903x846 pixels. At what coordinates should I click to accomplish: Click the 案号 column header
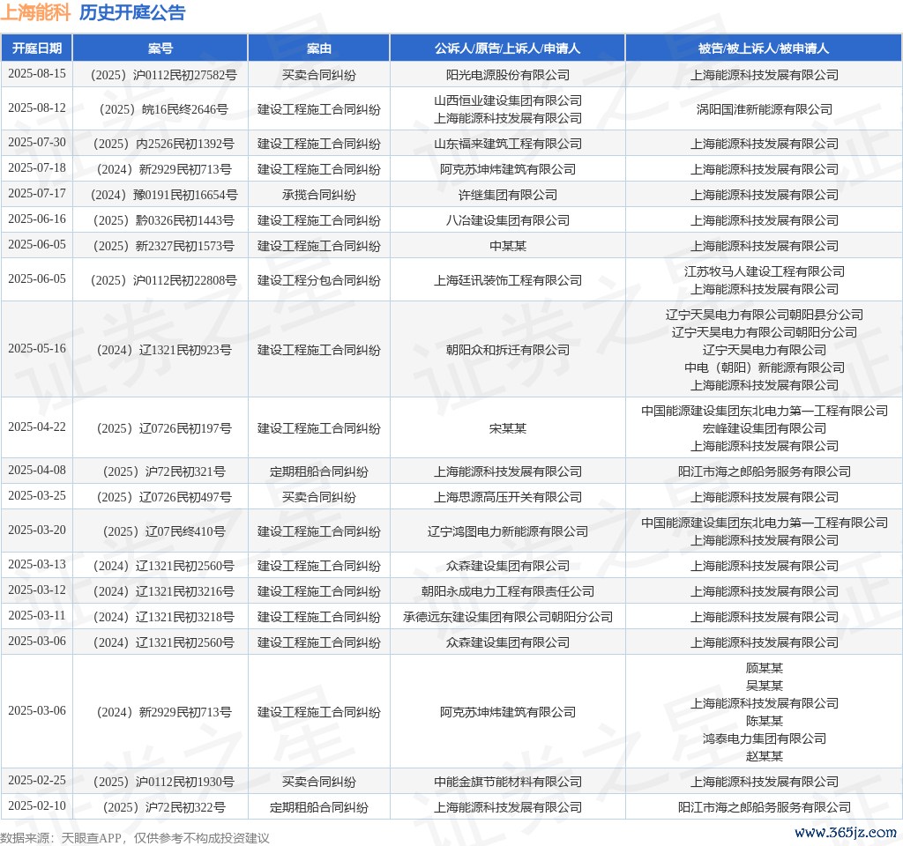coord(160,48)
